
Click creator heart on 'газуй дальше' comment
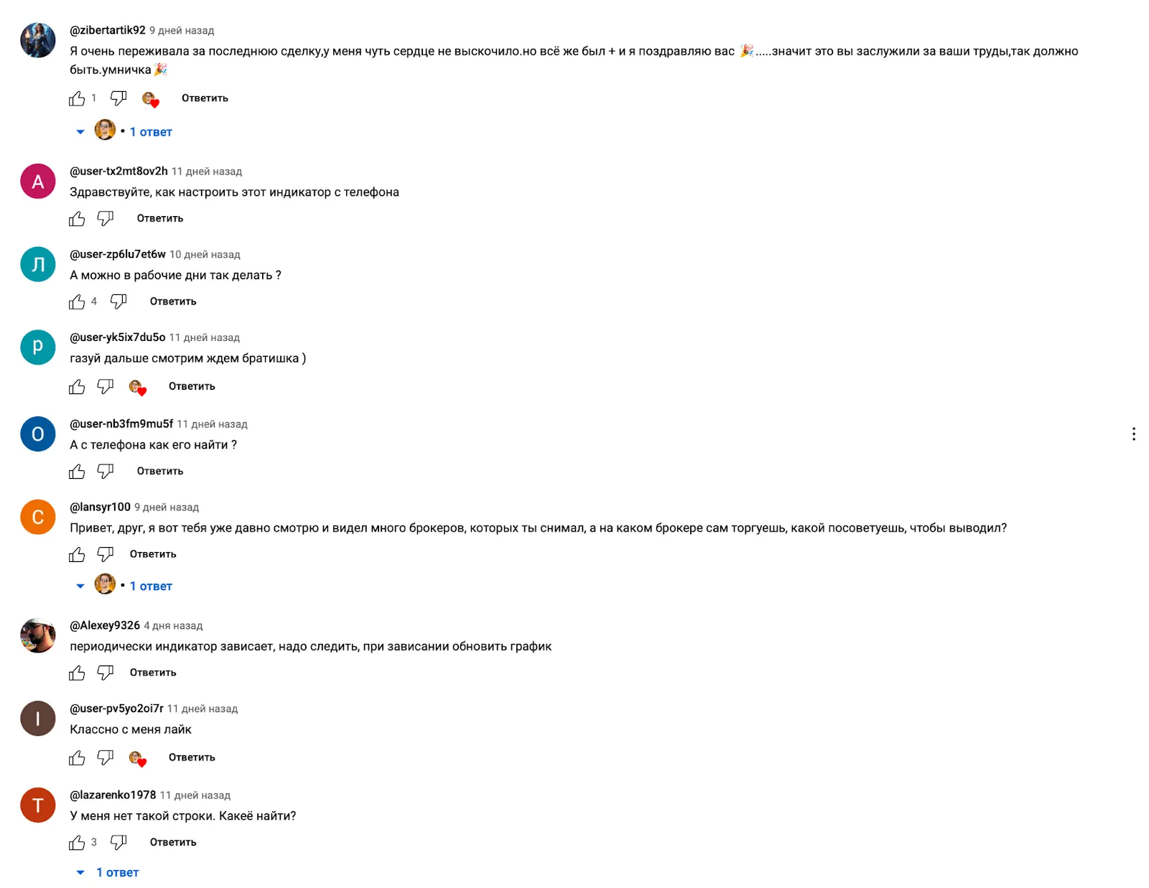click(137, 388)
